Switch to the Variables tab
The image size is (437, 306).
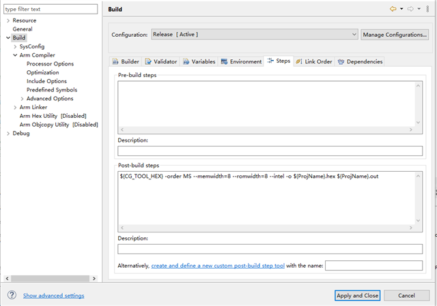(199, 61)
